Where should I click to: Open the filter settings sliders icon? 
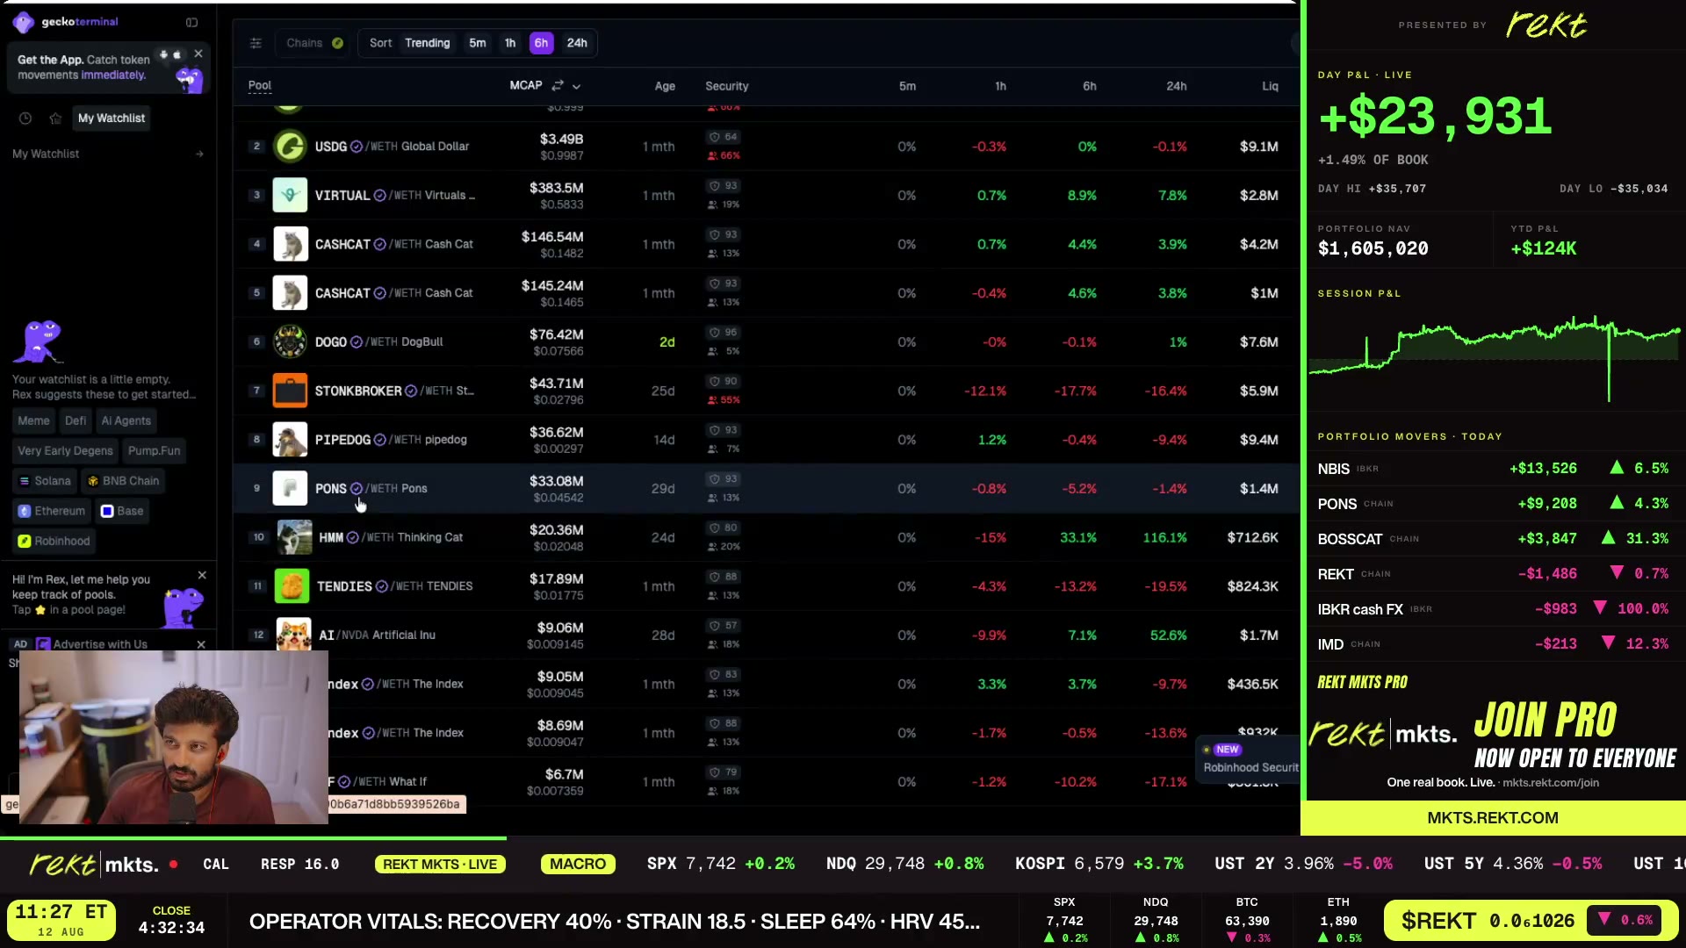pyautogui.click(x=256, y=43)
